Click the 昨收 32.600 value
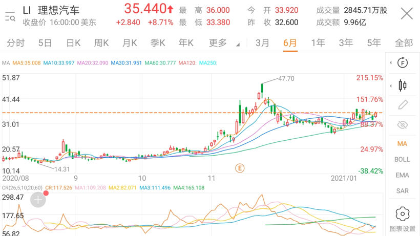This screenshot has height=236, width=420. tap(287, 22)
